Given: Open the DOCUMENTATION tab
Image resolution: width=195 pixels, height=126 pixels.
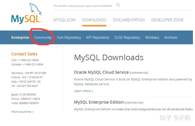Looking at the screenshot, I should (x=129, y=20).
